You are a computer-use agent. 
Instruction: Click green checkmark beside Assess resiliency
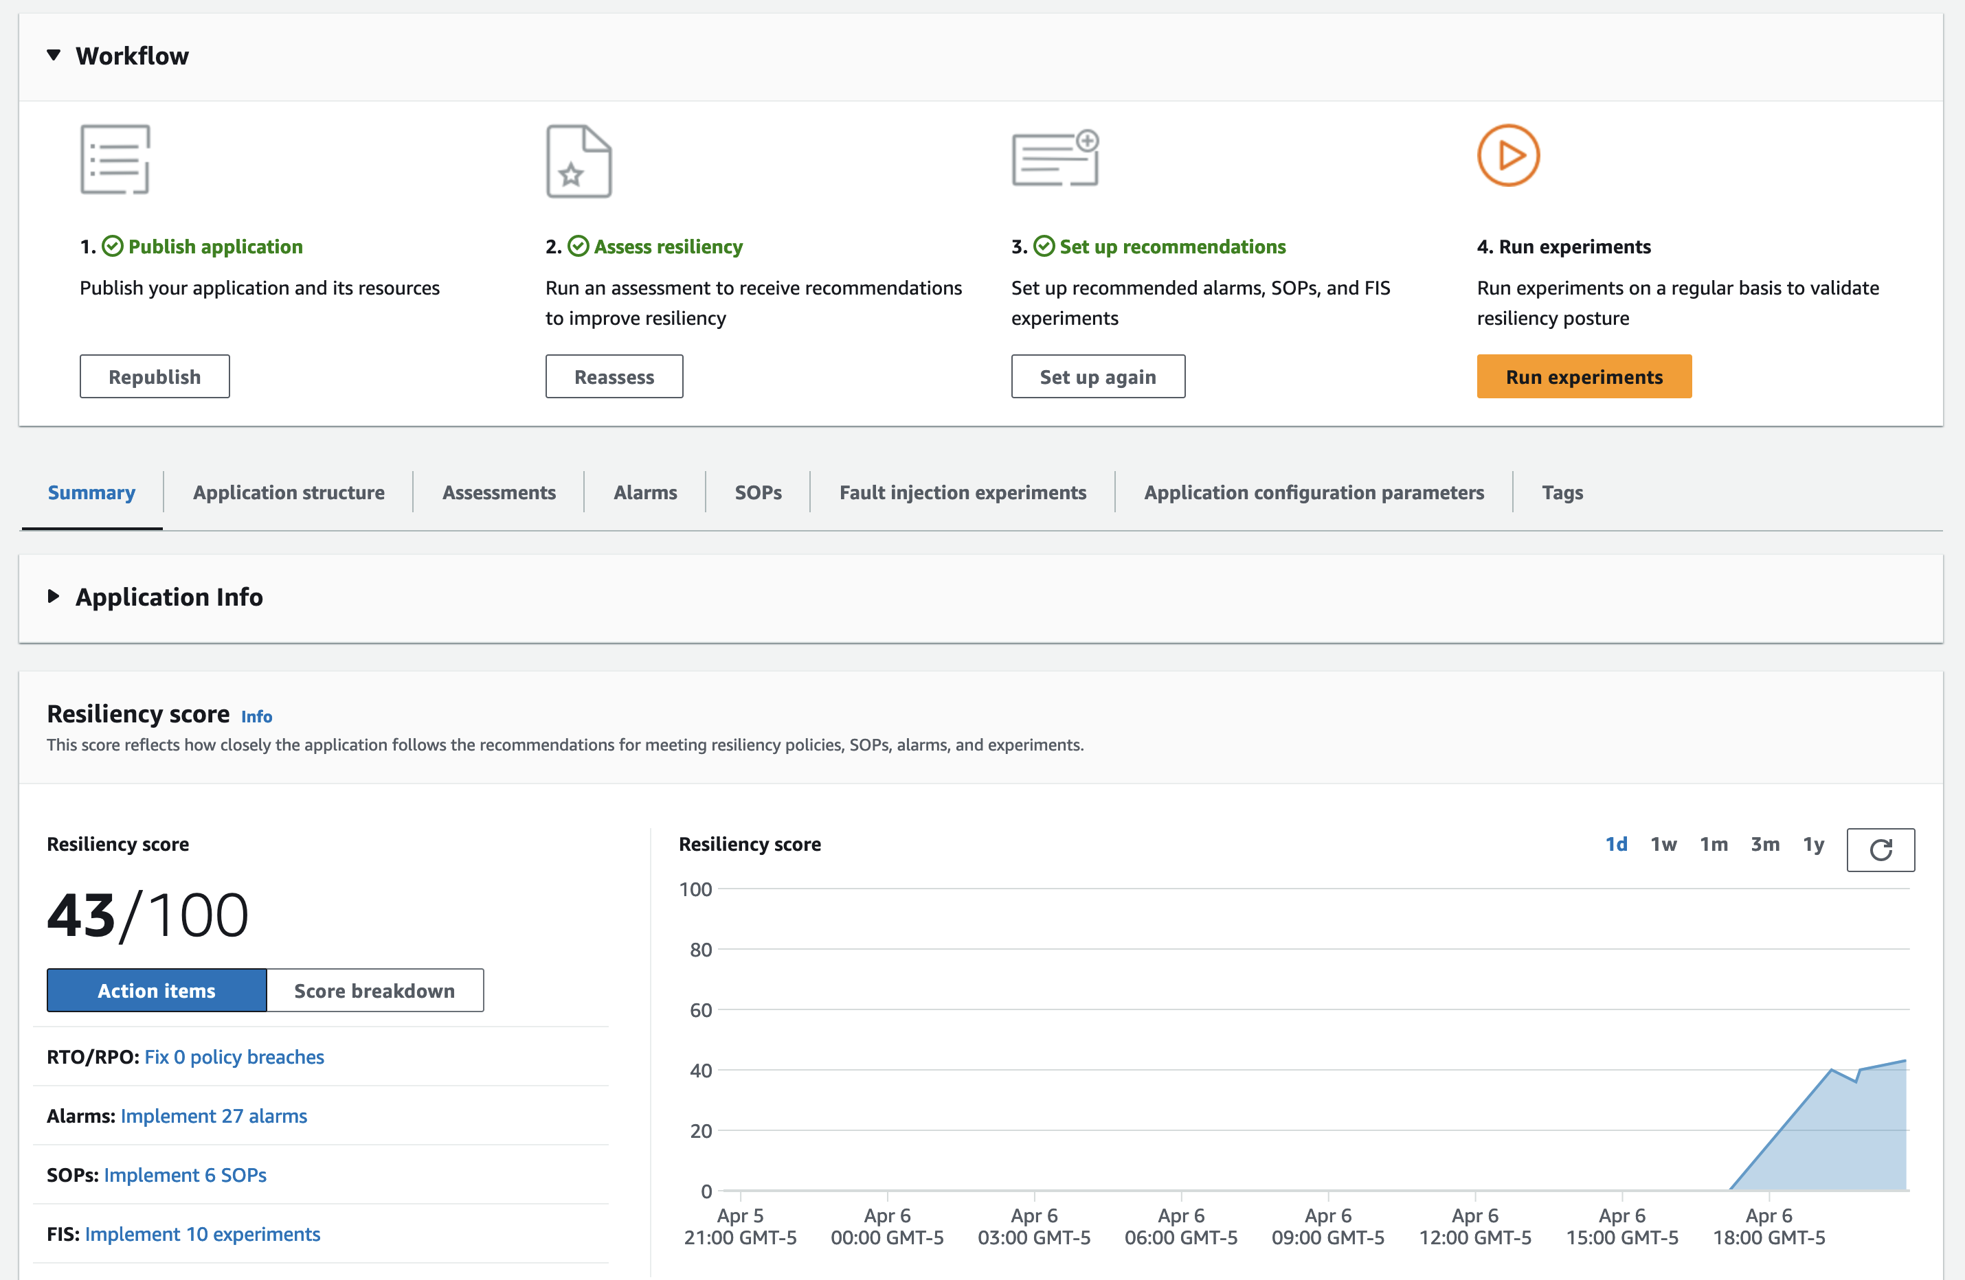coord(579,247)
